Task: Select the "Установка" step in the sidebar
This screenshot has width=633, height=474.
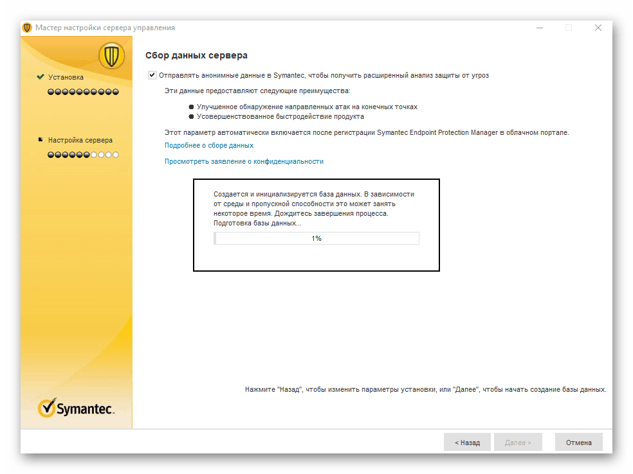Action: (x=67, y=76)
